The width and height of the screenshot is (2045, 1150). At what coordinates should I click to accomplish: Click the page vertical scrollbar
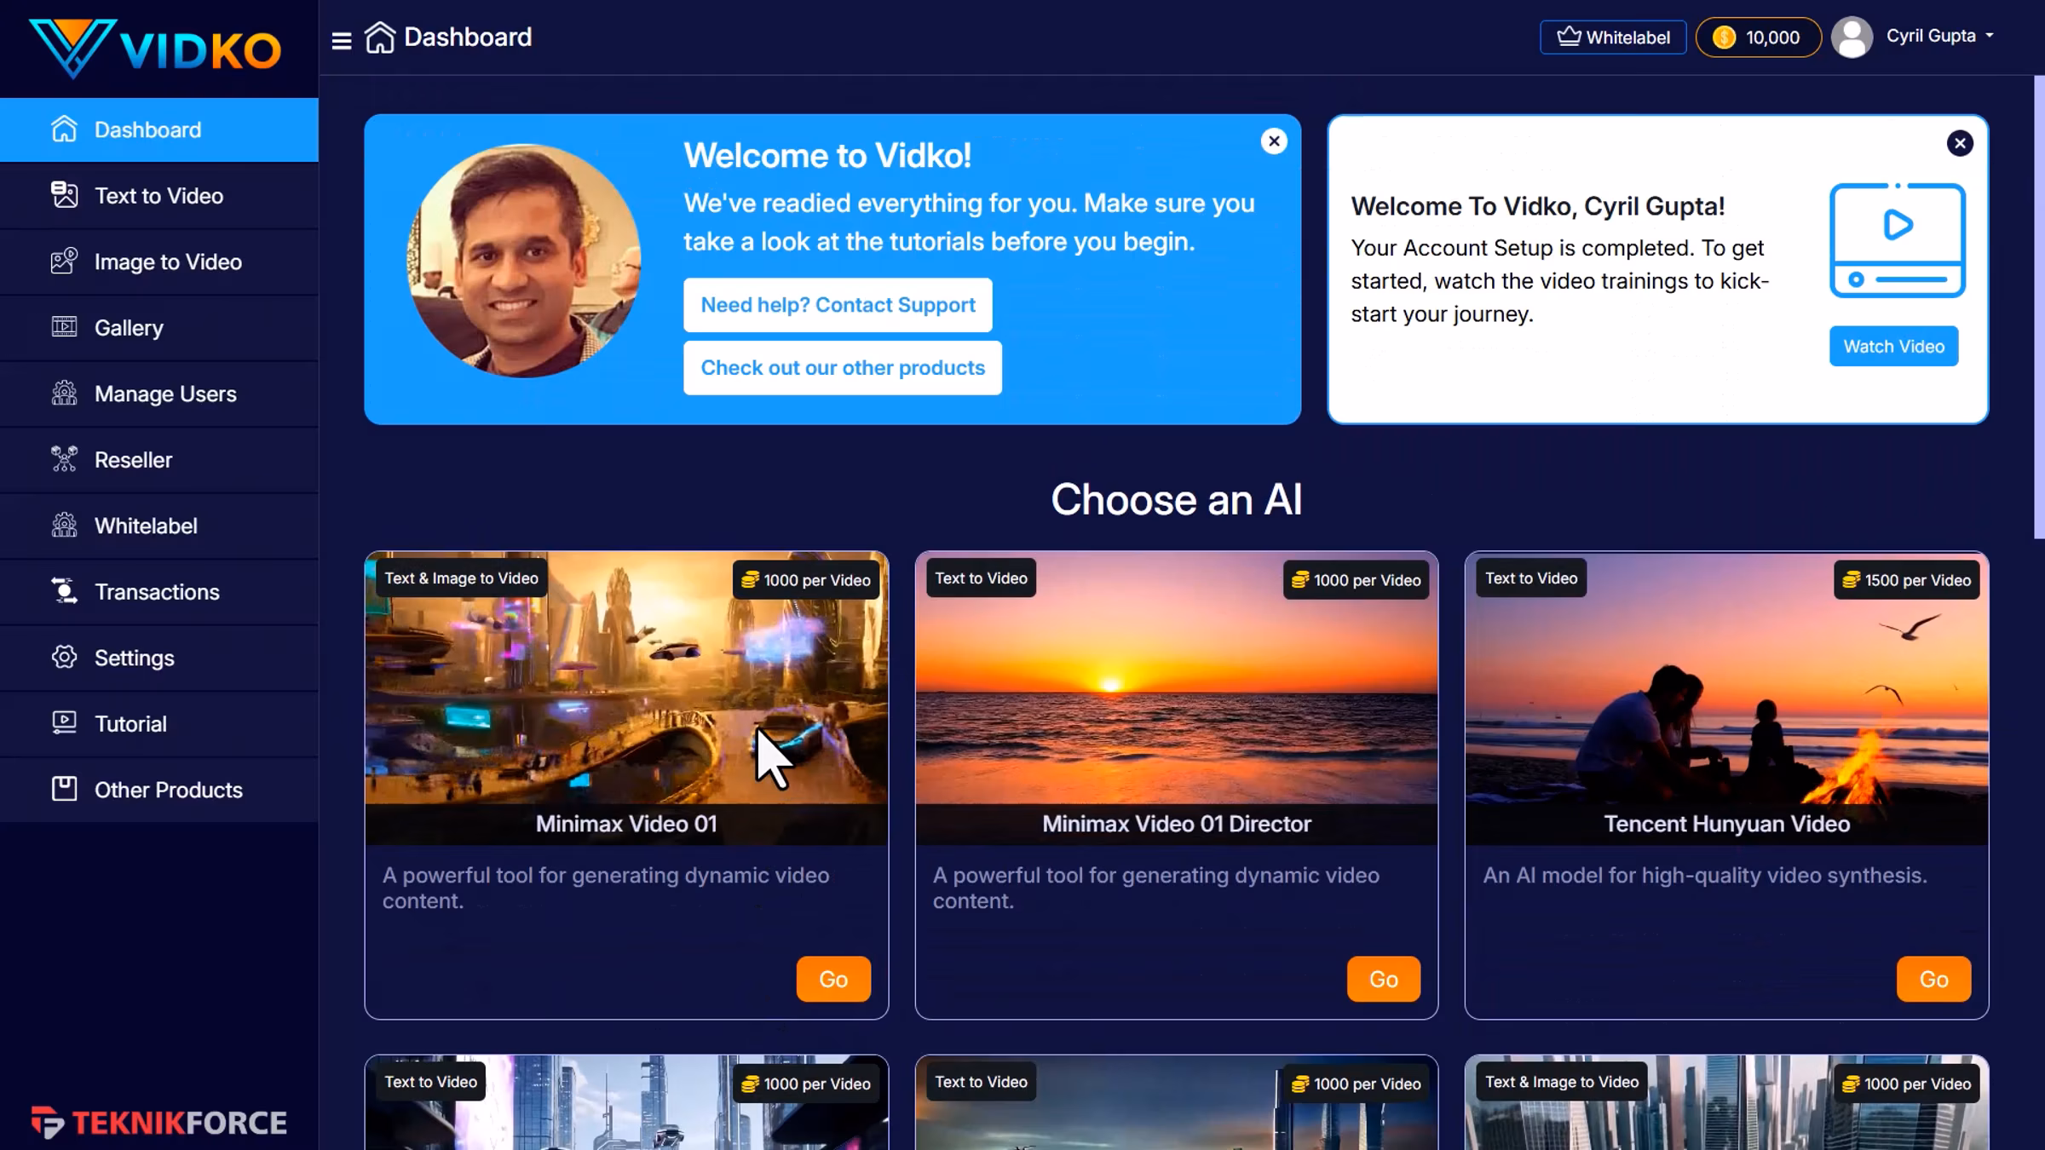[2038, 307]
